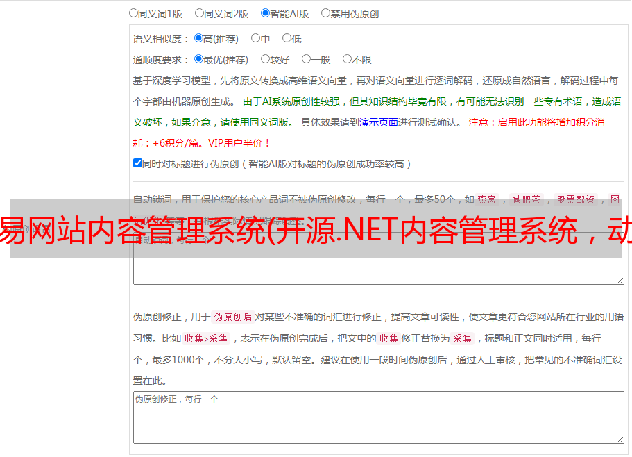Click the 股票配资 example keyword tag
Screen dimensions: 632x457
(576, 199)
